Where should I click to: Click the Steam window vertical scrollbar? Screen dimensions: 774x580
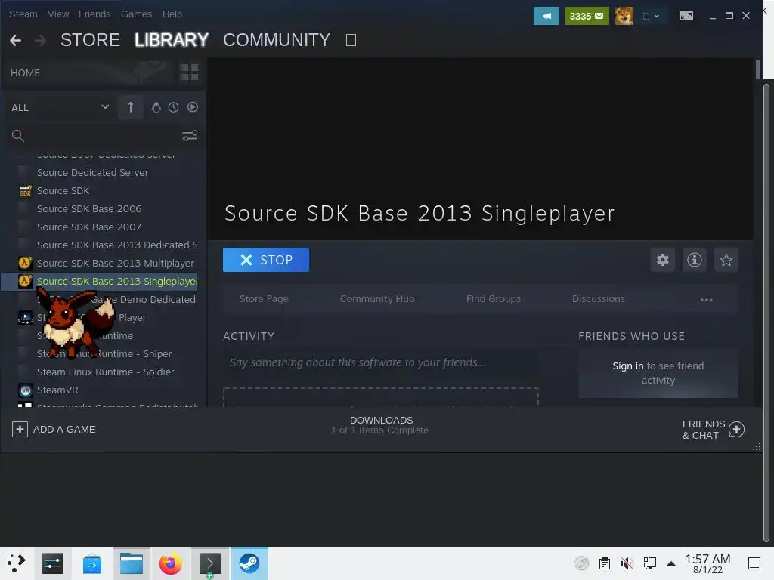757,69
